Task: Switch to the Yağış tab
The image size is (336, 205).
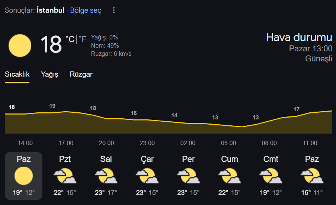Action: click(49, 74)
